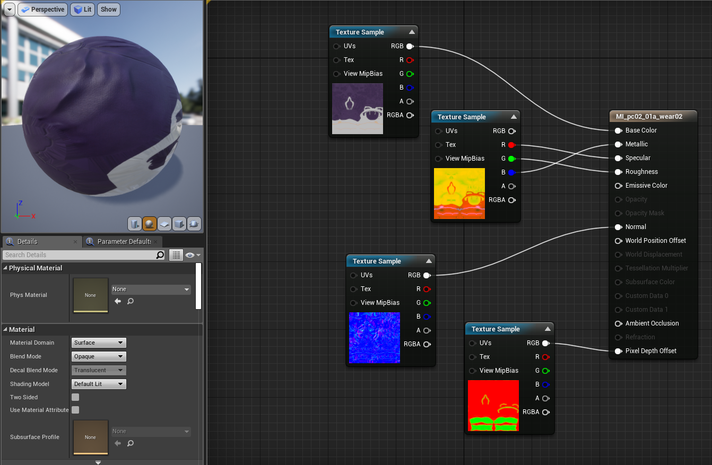Open the property matrix grid icon
The height and width of the screenshot is (465, 712).
(x=176, y=255)
